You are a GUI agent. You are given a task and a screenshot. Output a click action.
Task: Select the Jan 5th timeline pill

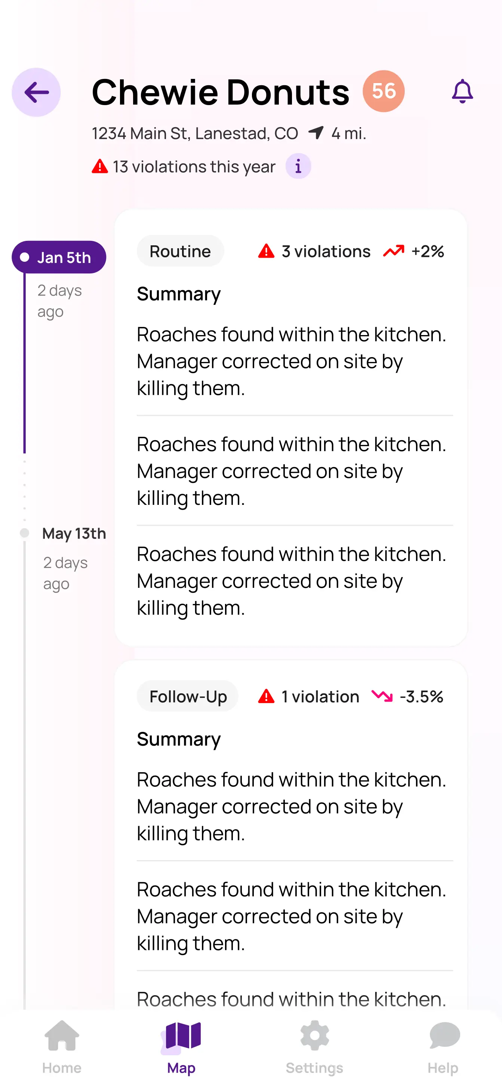[x=59, y=257]
